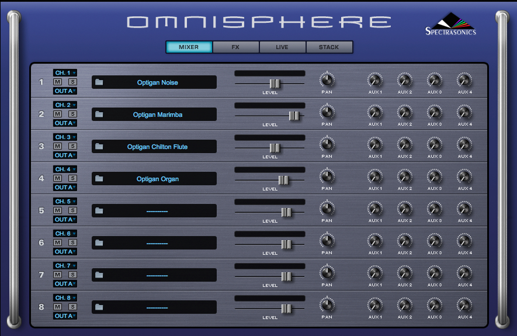Click the Level fader handle on part 4

click(283, 180)
